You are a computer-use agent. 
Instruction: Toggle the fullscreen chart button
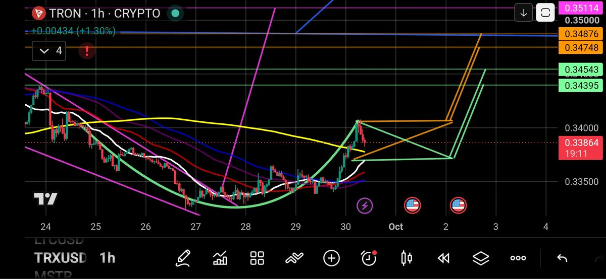point(545,13)
